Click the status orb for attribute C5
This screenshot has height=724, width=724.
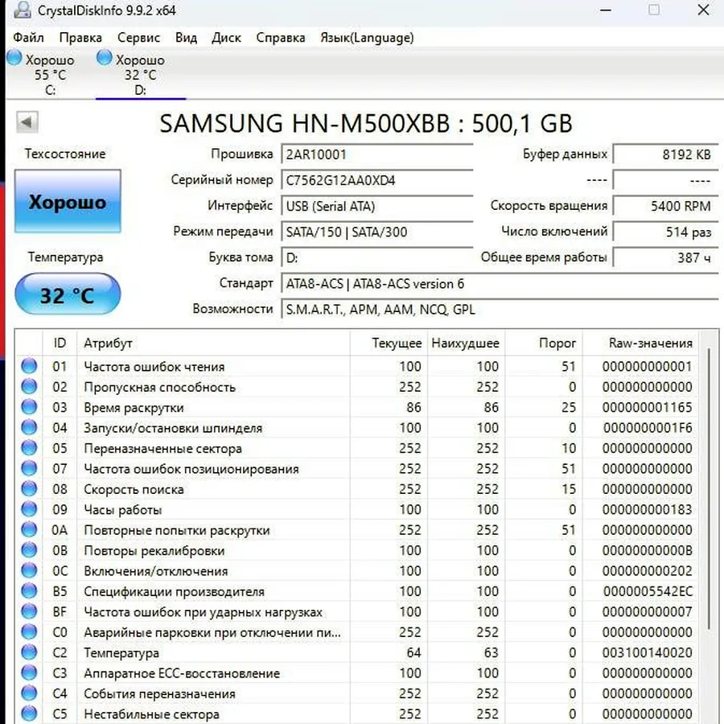click(29, 714)
